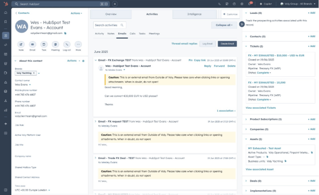Click magnifier icon in Search activities box

[122, 25]
